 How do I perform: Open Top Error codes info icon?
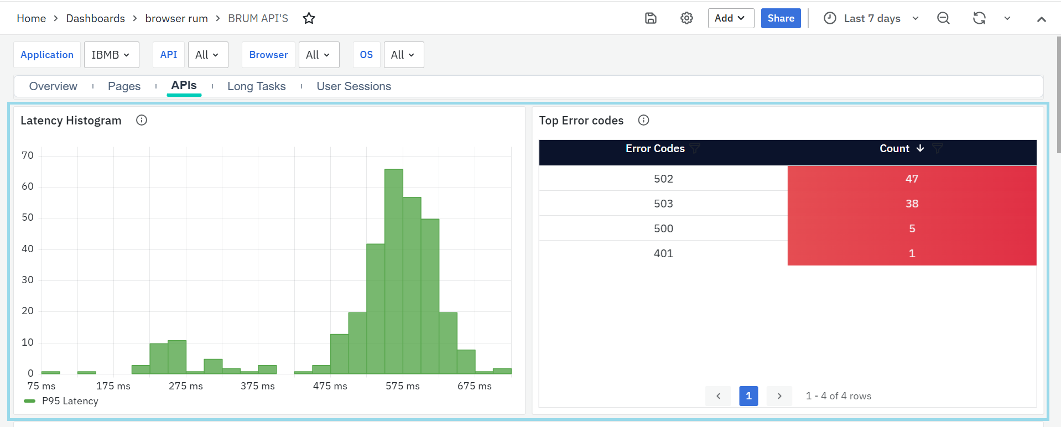click(x=643, y=120)
